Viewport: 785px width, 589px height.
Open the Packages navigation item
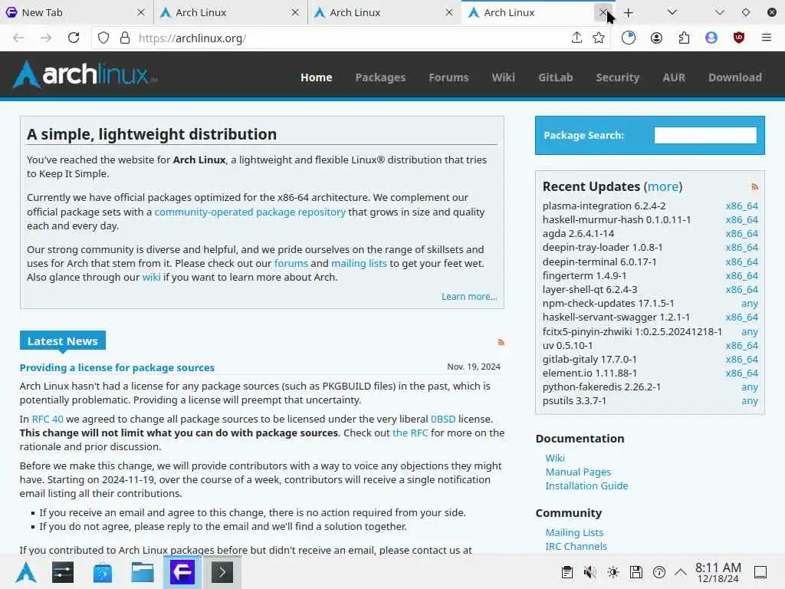coord(380,77)
